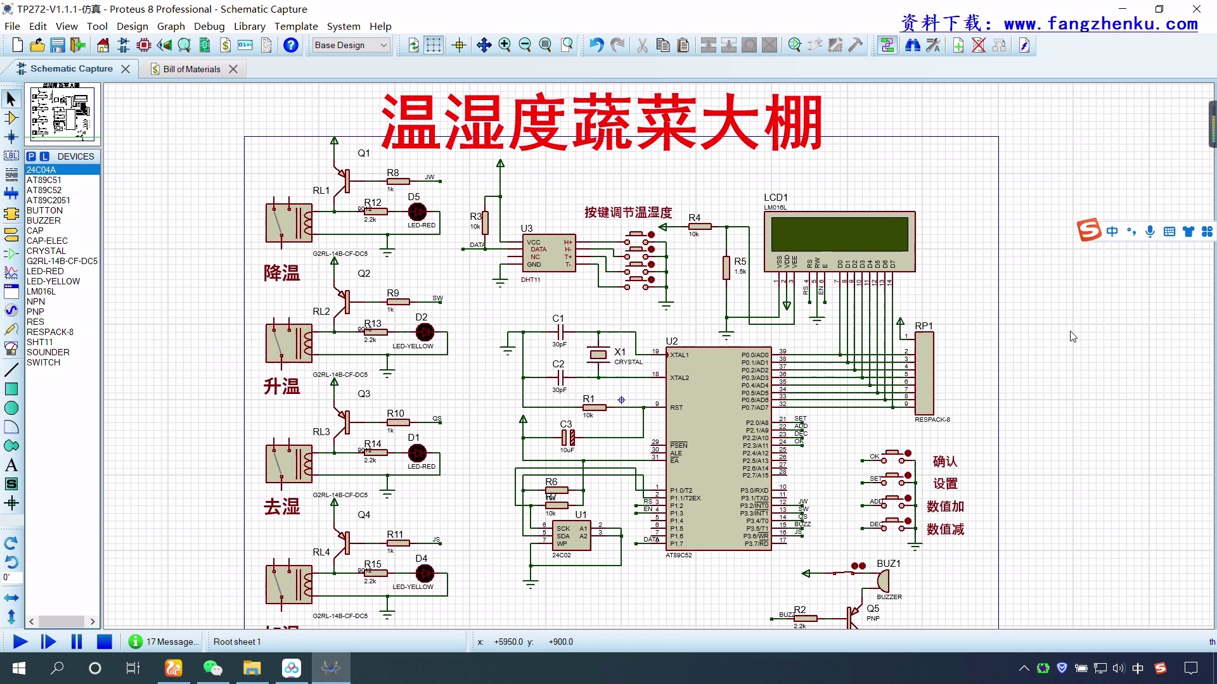Click the Save Project disk icon
Screen dimensions: 1217x684
[x=58, y=45]
